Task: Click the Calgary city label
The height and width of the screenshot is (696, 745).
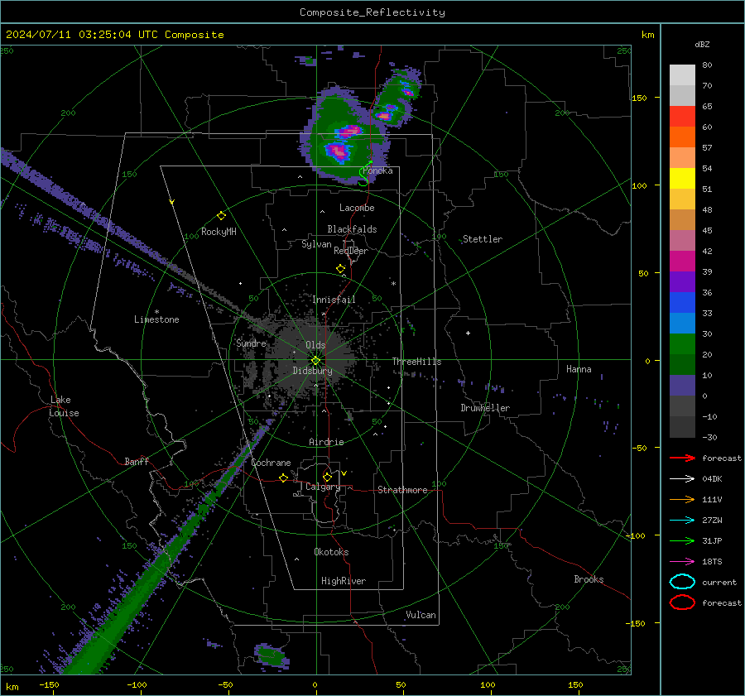Action: 323,487
